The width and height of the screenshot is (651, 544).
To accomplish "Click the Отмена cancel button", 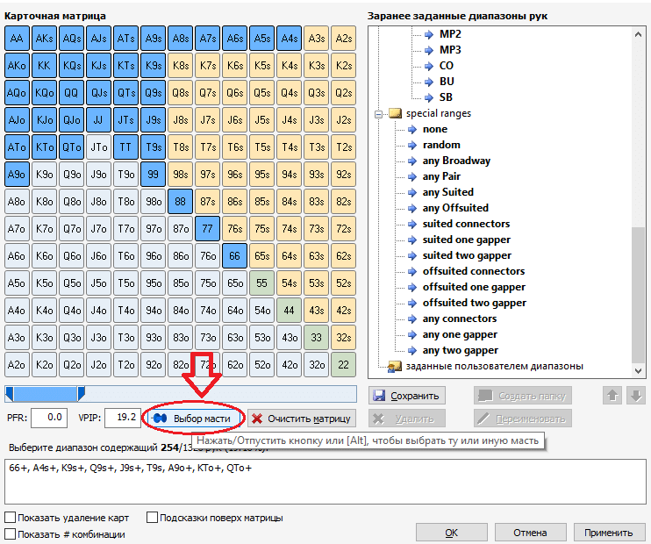I will 530,533.
